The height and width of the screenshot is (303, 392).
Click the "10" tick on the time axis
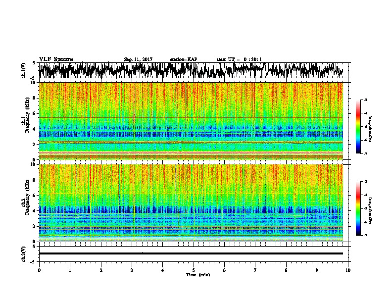point(348,270)
